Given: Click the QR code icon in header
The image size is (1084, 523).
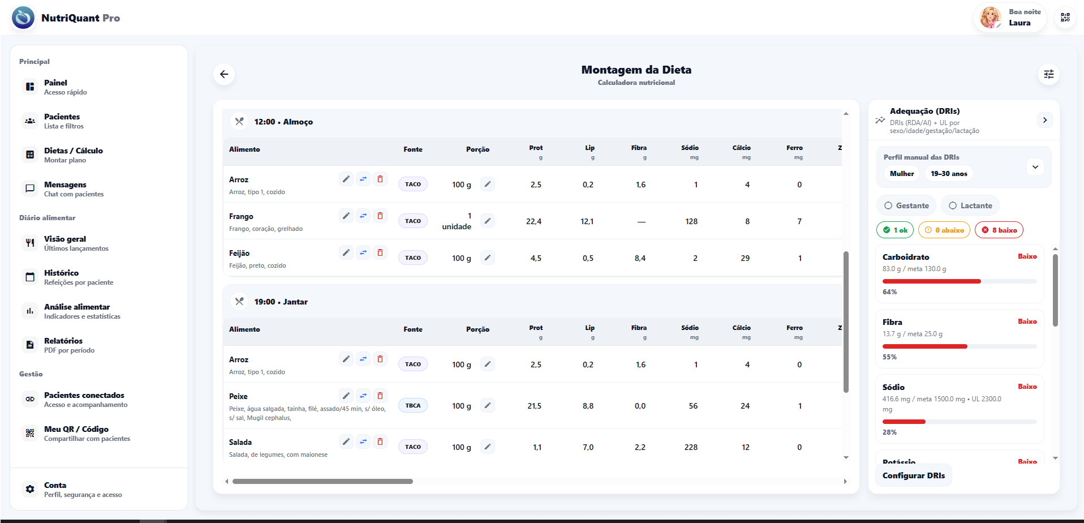Looking at the screenshot, I should point(1065,18).
